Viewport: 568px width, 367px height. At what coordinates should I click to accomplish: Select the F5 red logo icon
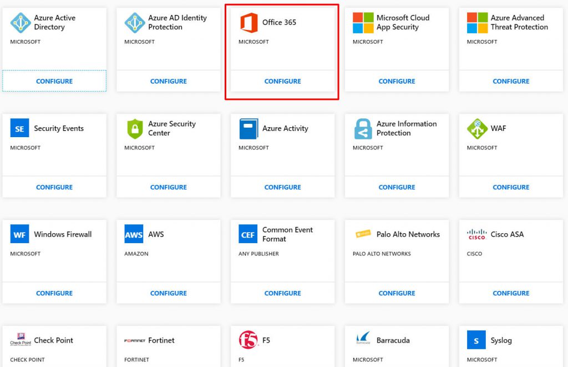(248, 340)
